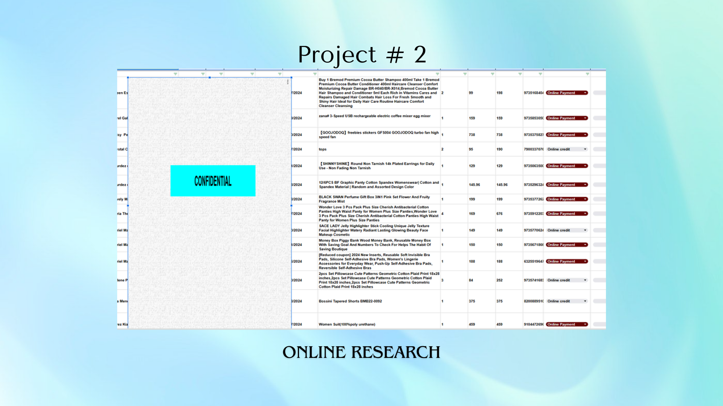Open Online Payment dropdown in Women Suit row
This screenshot has height=406, width=723.
pos(585,324)
